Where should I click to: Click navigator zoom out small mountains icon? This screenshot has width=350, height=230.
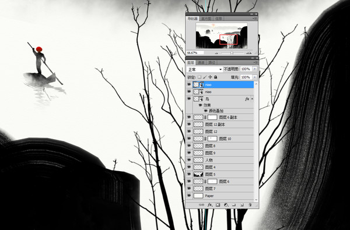coord(216,53)
